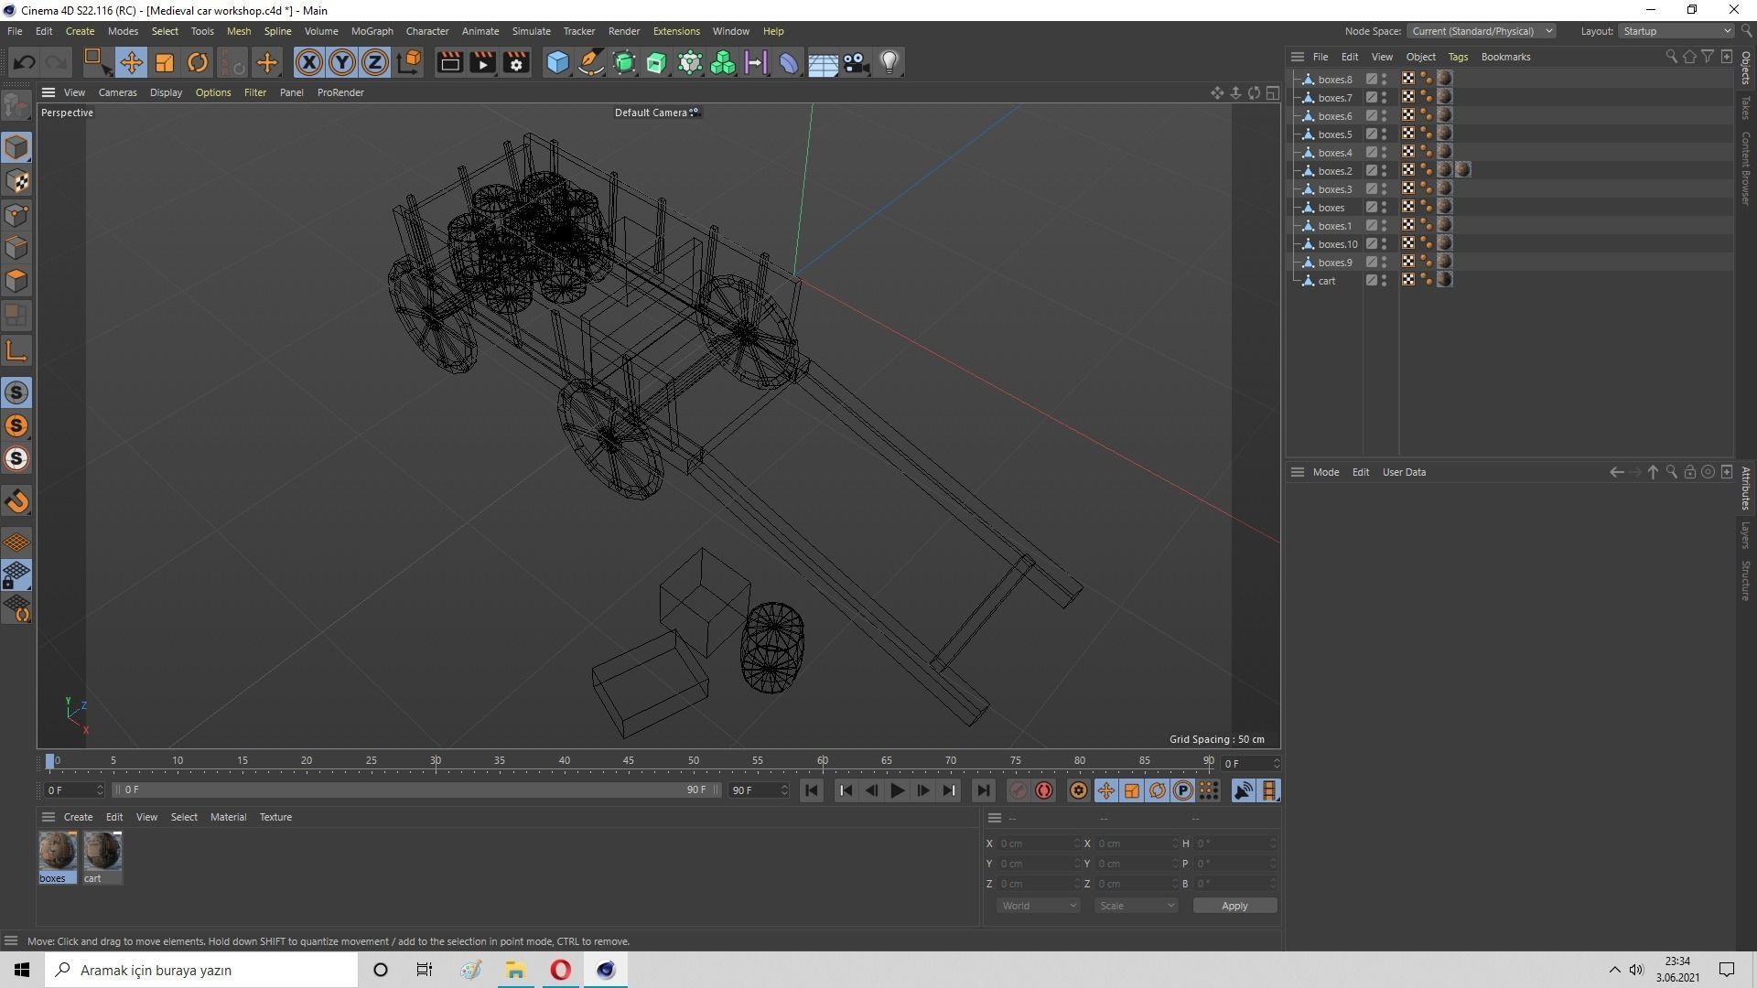This screenshot has width=1757, height=988.
Task: Click the Undo arrow icon
Action: coord(25,62)
